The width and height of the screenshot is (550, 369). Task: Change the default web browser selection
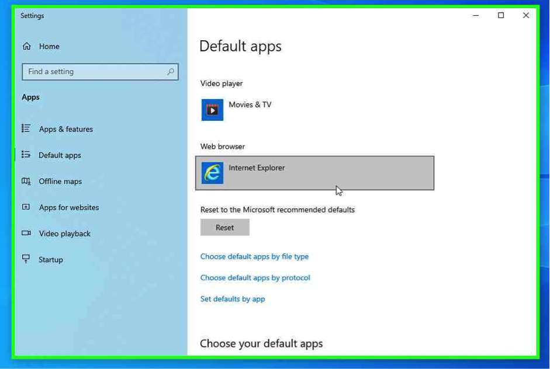click(314, 173)
